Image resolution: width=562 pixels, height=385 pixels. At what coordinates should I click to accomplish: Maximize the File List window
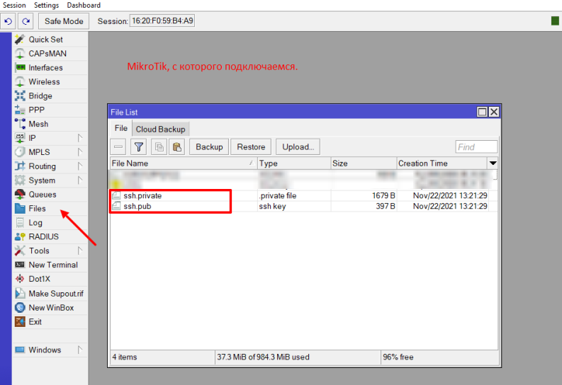click(x=482, y=112)
